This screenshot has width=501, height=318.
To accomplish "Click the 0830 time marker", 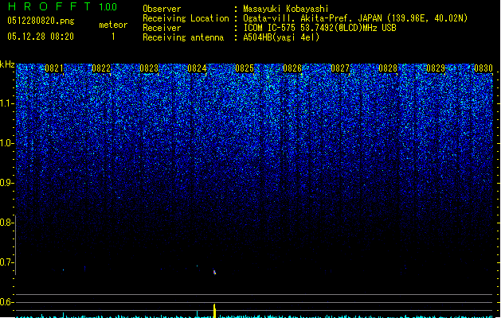I will point(483,68).
